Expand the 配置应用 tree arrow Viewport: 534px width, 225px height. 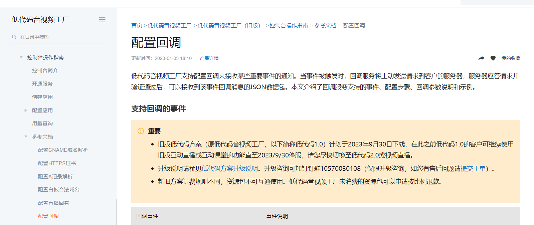click(26, 111)
